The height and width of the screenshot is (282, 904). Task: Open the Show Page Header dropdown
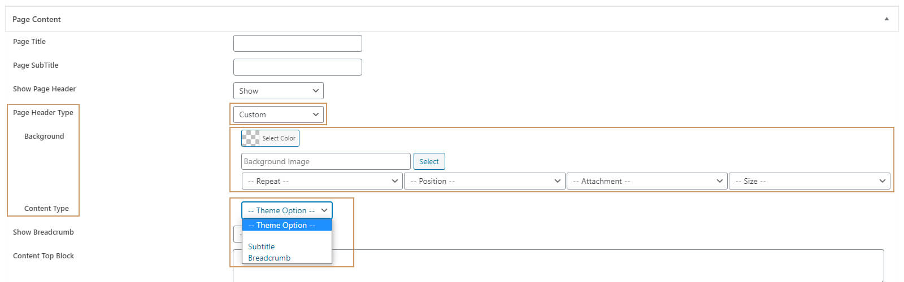point(278,91)
